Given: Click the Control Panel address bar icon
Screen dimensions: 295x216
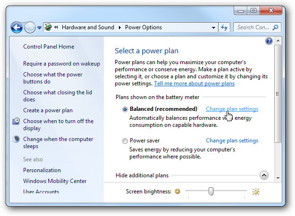Looking at the screenshot, I should pyautogui.click(x=48, y=27).
